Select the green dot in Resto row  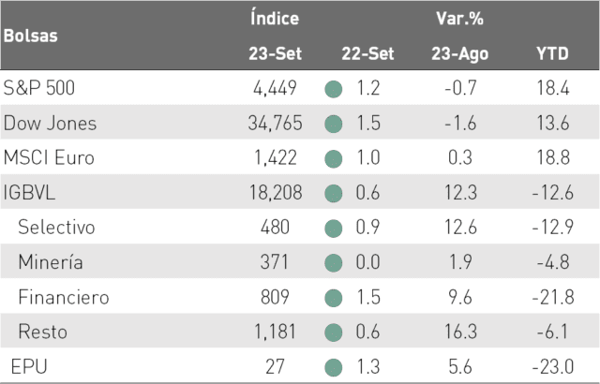coord(334,332)
